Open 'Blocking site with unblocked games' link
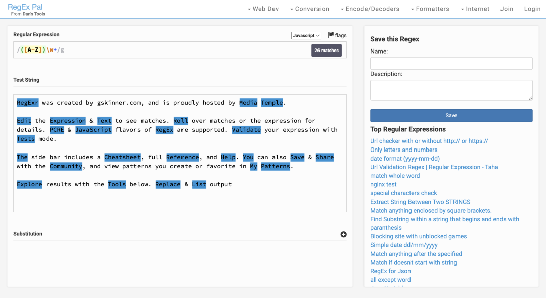Image resolution: width=546 pixels, height=298 pixels. pos(418,236)
